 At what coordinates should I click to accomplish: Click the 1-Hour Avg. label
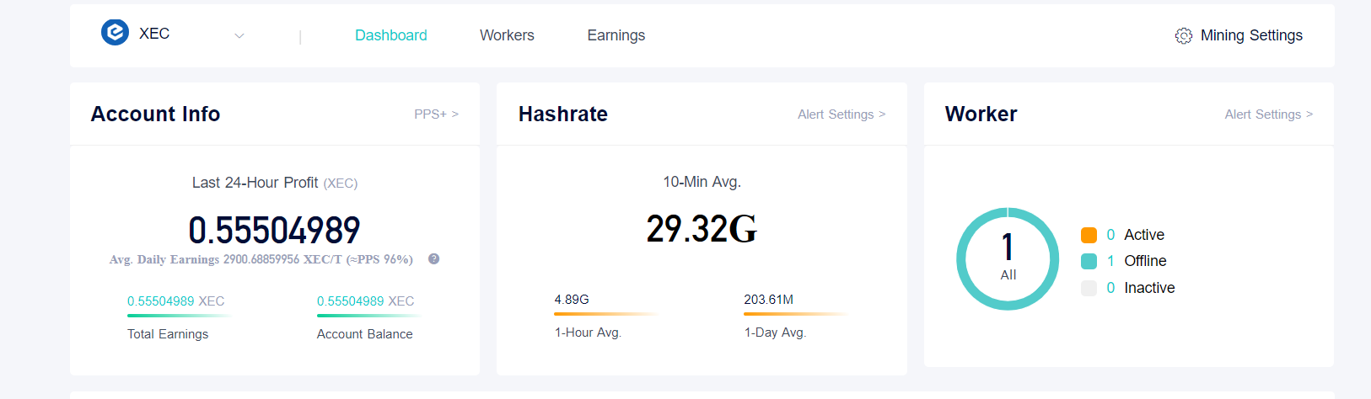coord(588,332)
